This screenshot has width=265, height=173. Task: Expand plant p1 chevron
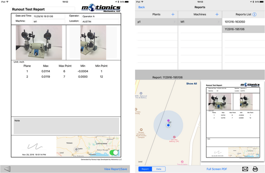coord(174,22)
